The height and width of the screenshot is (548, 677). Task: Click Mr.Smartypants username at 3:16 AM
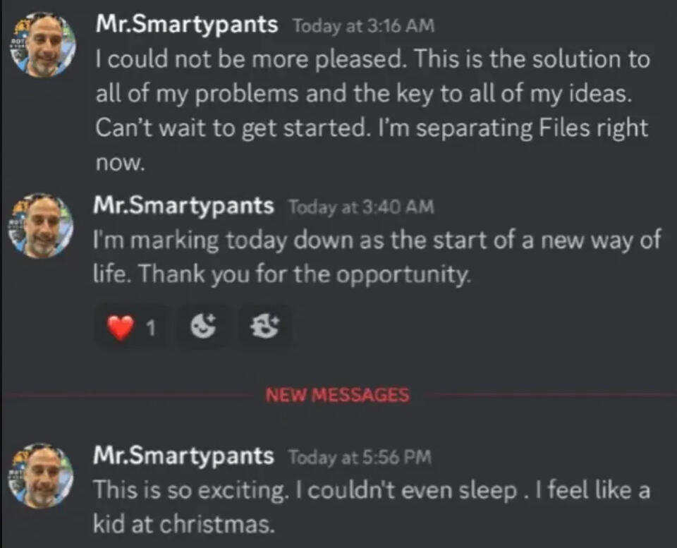pos(188,25)
